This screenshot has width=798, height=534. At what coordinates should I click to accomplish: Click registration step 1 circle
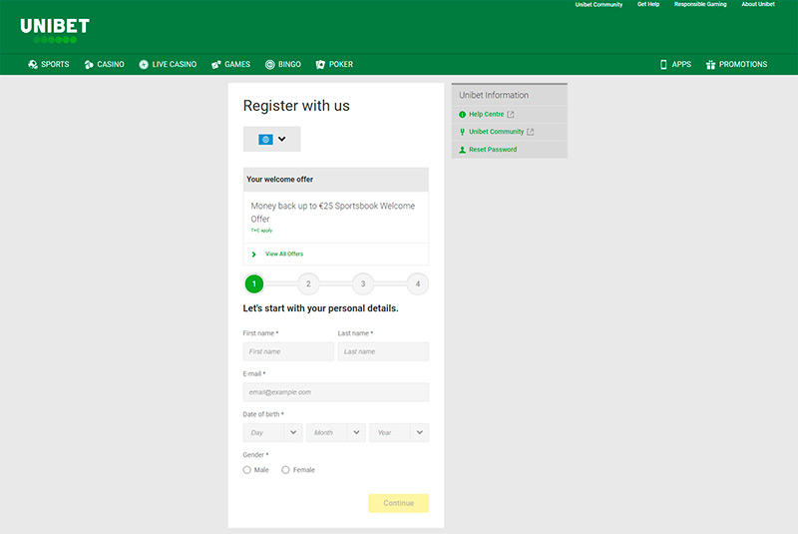click(x=254, y=284)
